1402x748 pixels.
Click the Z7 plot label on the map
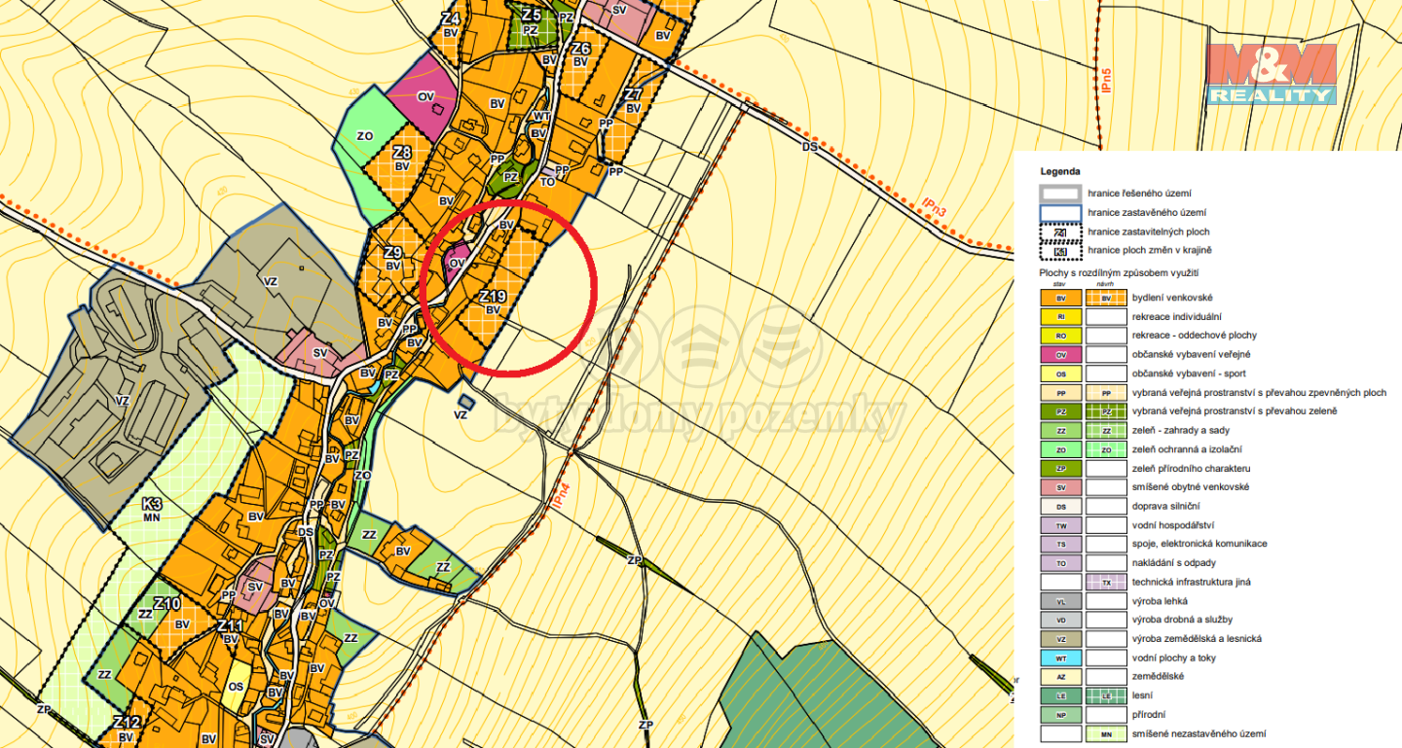coord(633,95)
